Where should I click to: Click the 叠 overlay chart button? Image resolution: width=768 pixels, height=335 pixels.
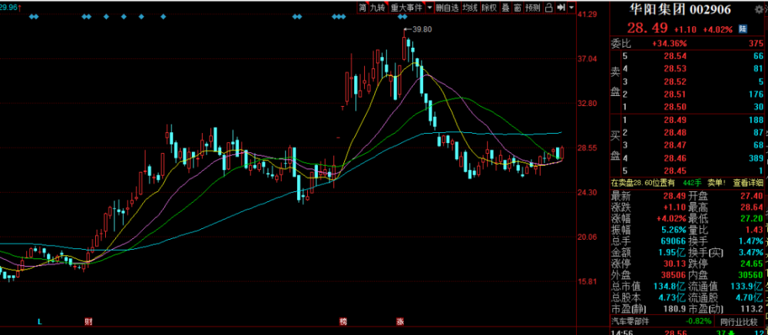pyautogui.click(x=505, y=8)
